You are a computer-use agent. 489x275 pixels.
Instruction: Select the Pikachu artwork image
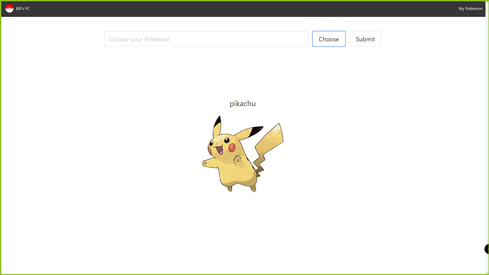click(x=242, y=153)
